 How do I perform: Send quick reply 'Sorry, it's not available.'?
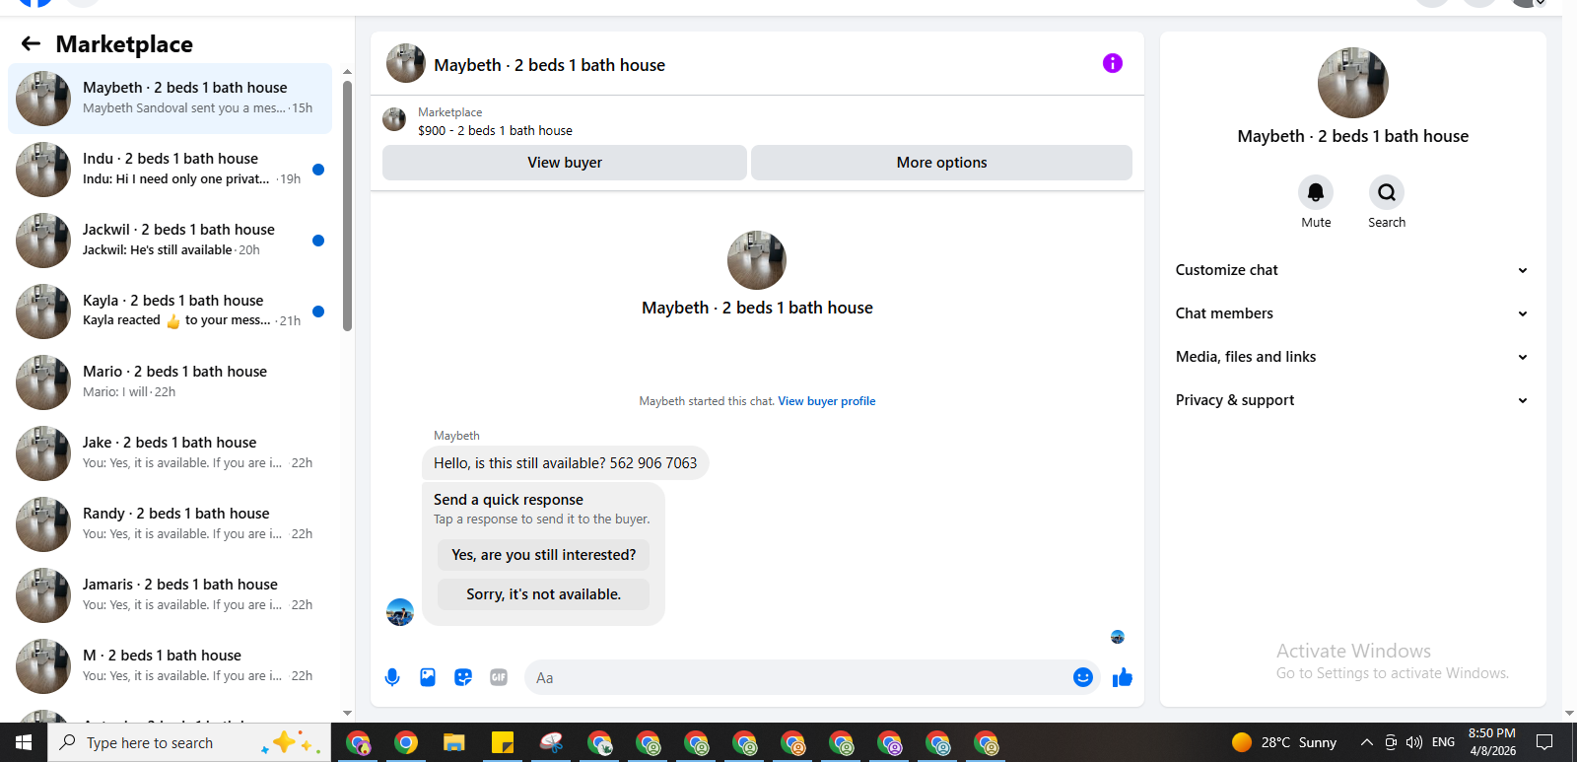tap(543, 594)
